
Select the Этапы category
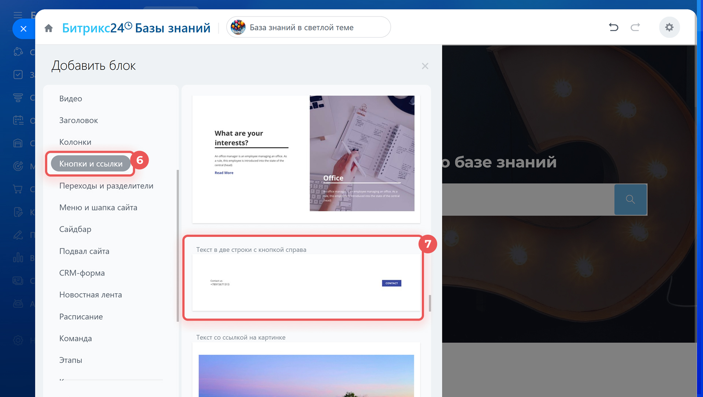point(71,360)
